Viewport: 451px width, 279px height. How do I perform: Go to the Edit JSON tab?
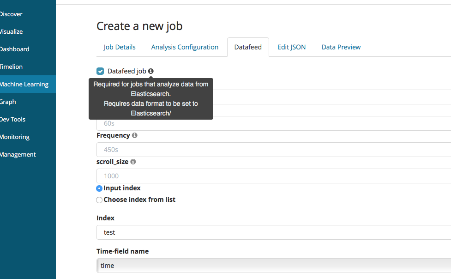[x=291, y=47]
